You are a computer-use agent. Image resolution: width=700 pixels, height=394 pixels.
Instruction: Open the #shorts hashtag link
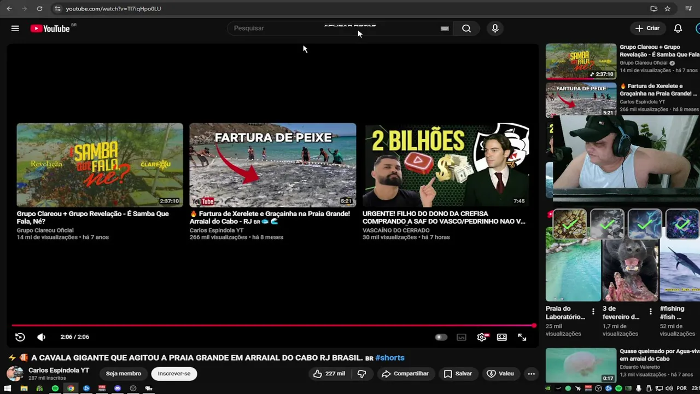(x=390, y=358)
